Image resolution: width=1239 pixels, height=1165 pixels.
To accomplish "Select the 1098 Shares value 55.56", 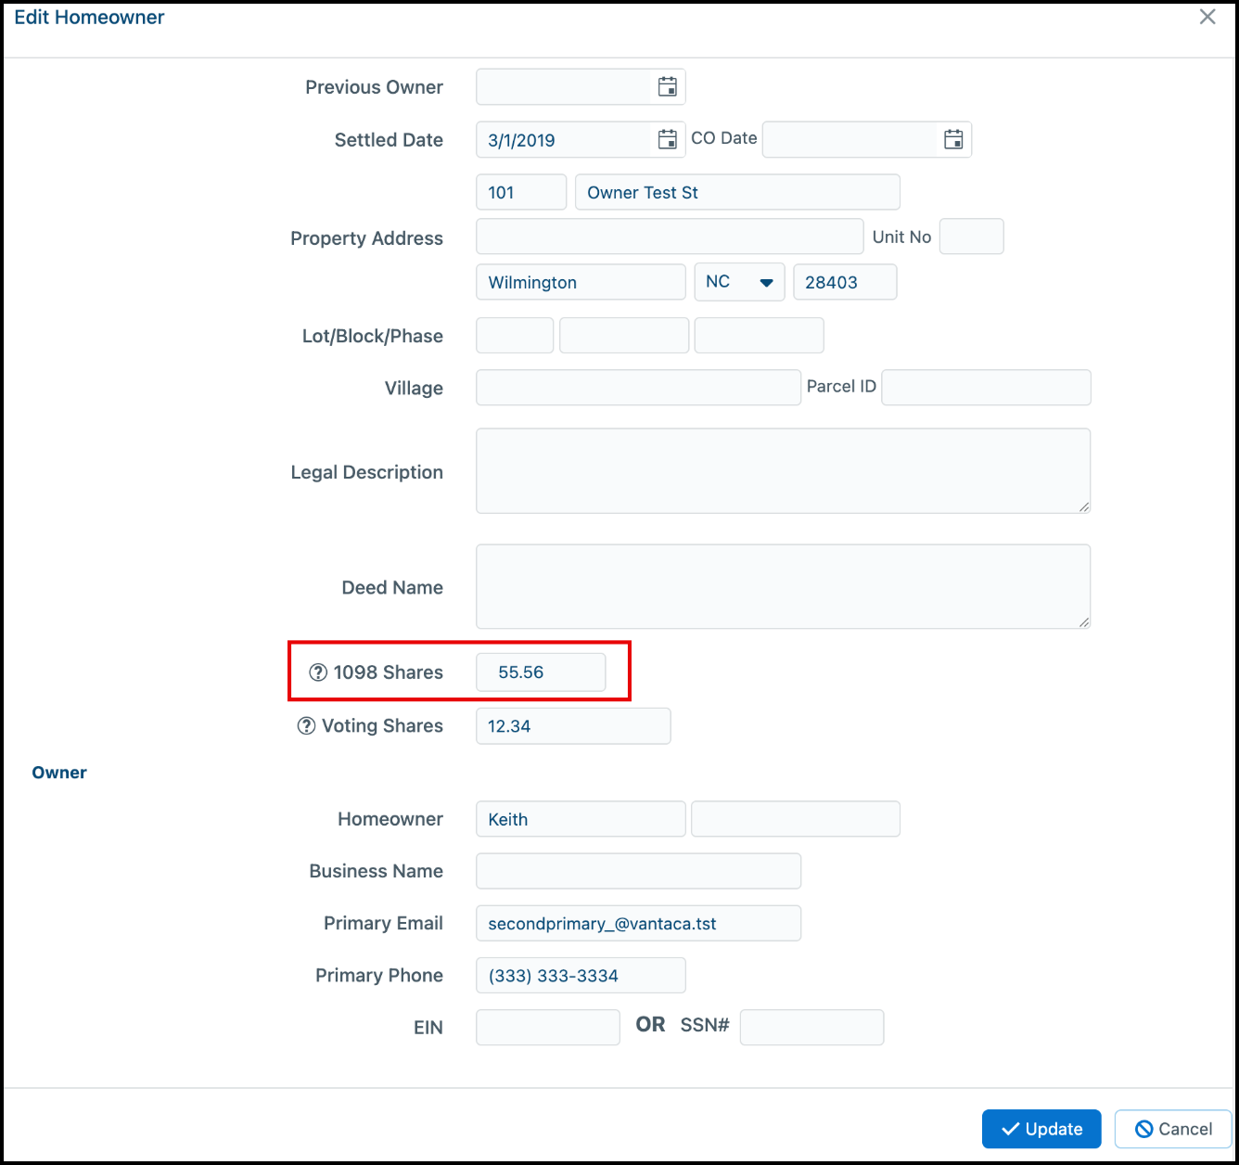I will (x=541, y=672).
